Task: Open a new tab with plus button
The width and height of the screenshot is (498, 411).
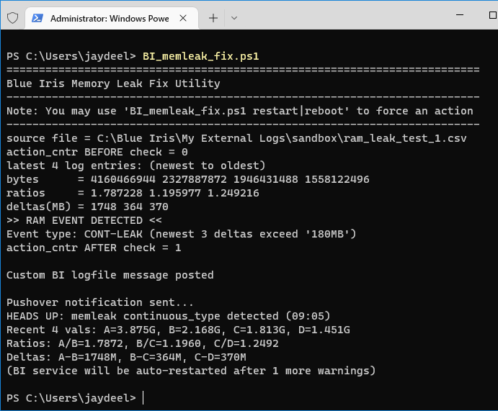Action: [x=213, y=18]
